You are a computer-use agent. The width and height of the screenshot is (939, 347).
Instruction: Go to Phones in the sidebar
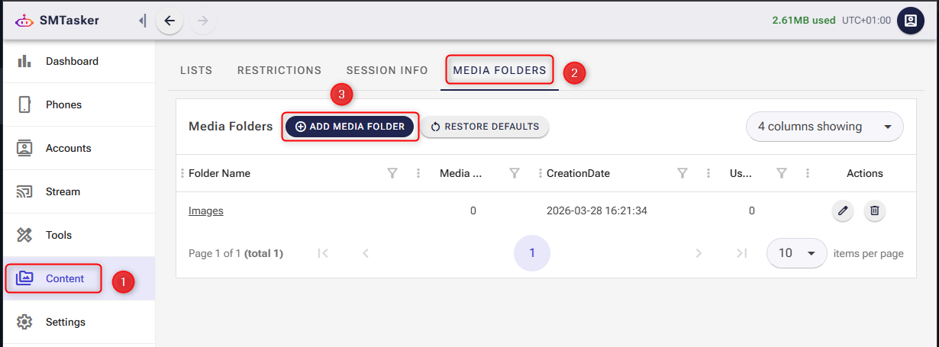tap(63, 104)
